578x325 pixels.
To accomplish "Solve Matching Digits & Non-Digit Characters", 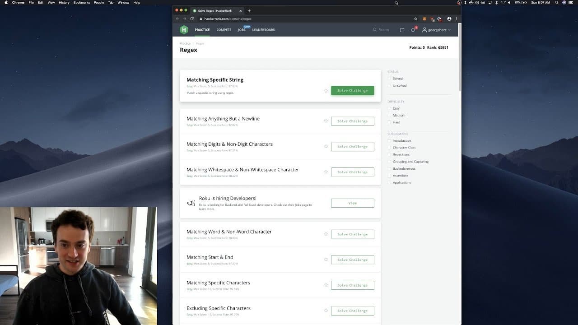I will 352,147.
